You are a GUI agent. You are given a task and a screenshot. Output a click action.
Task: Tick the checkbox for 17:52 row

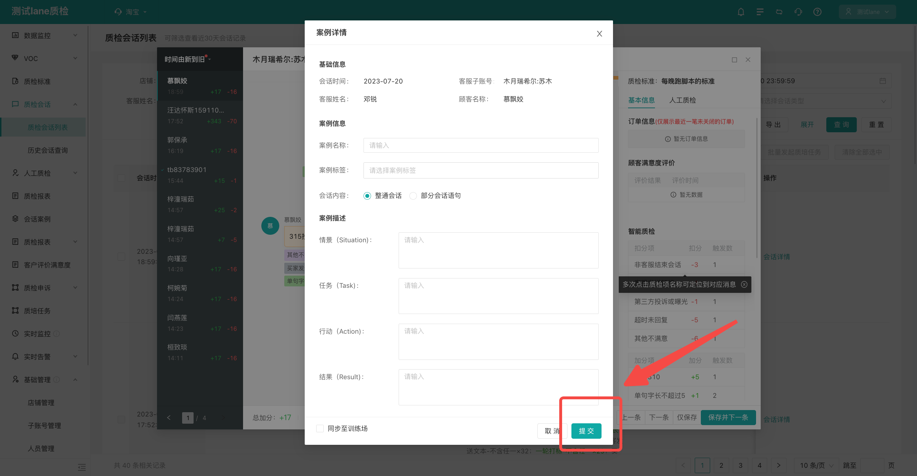coord(122,419)
